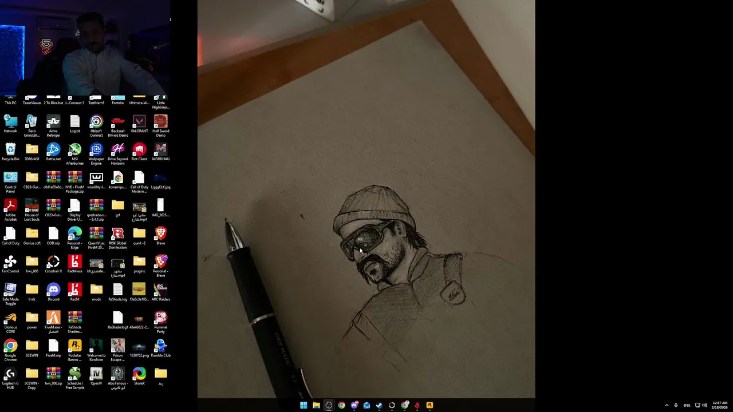The height and width of the screenshot is (412, 733).
Task: Select the Backseat Drivers Demo icon
Action: 118,126
